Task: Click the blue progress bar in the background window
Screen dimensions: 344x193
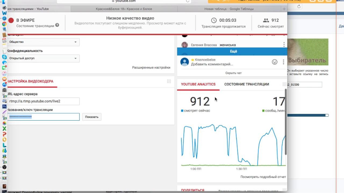Action: click(308, 115)
